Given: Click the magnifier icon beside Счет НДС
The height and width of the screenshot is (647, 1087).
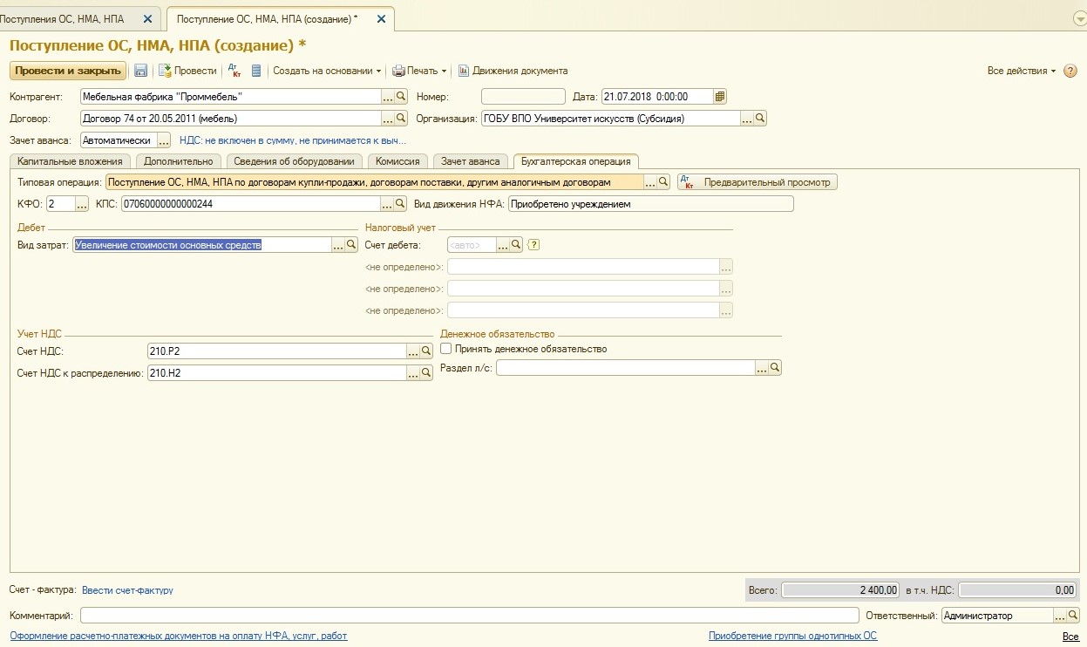Looking at the screenshot, I should coord(426,351).
